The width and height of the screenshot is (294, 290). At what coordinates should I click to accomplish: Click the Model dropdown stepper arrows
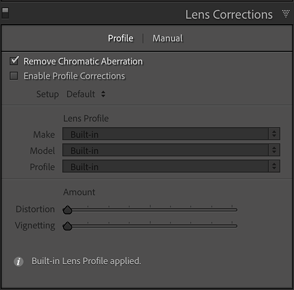point(274,150)
